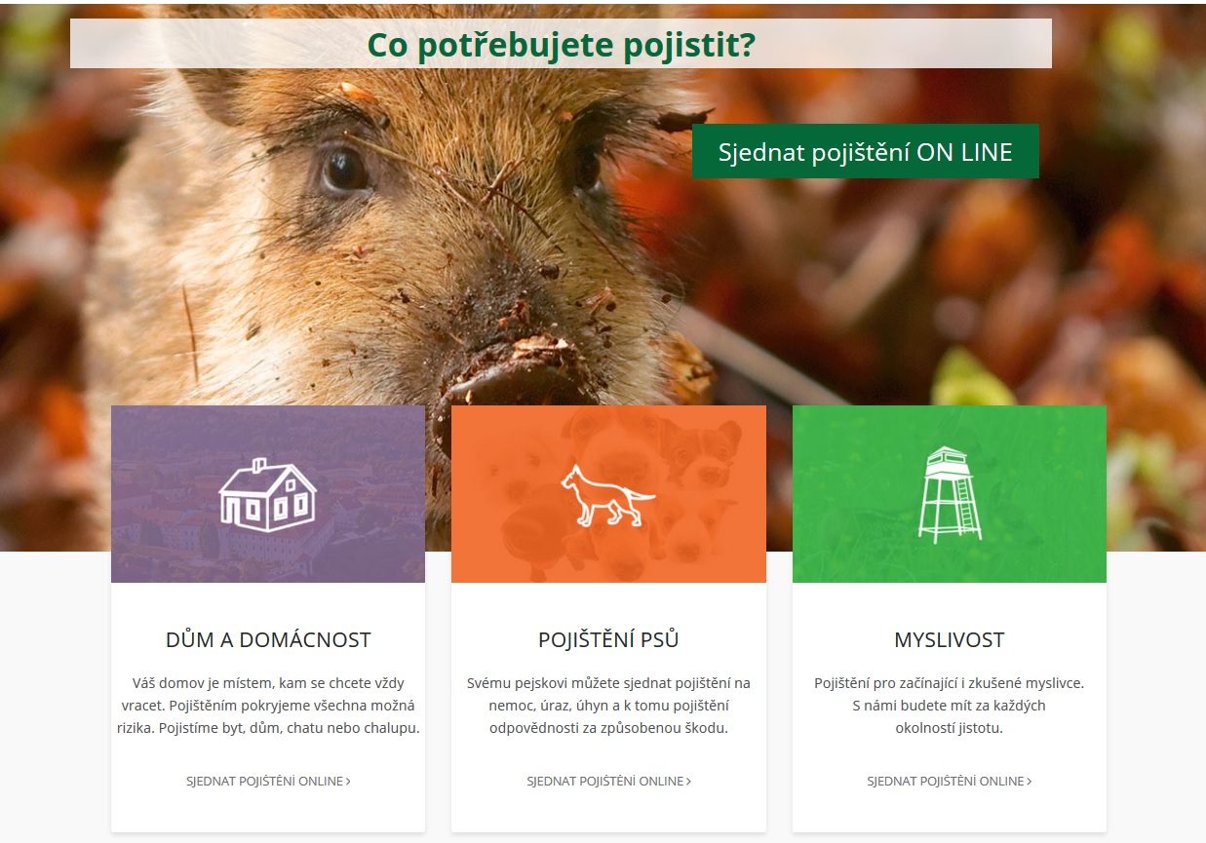Follow 'Sjednat pojištění online' under Myslivost

coord(950,781)
